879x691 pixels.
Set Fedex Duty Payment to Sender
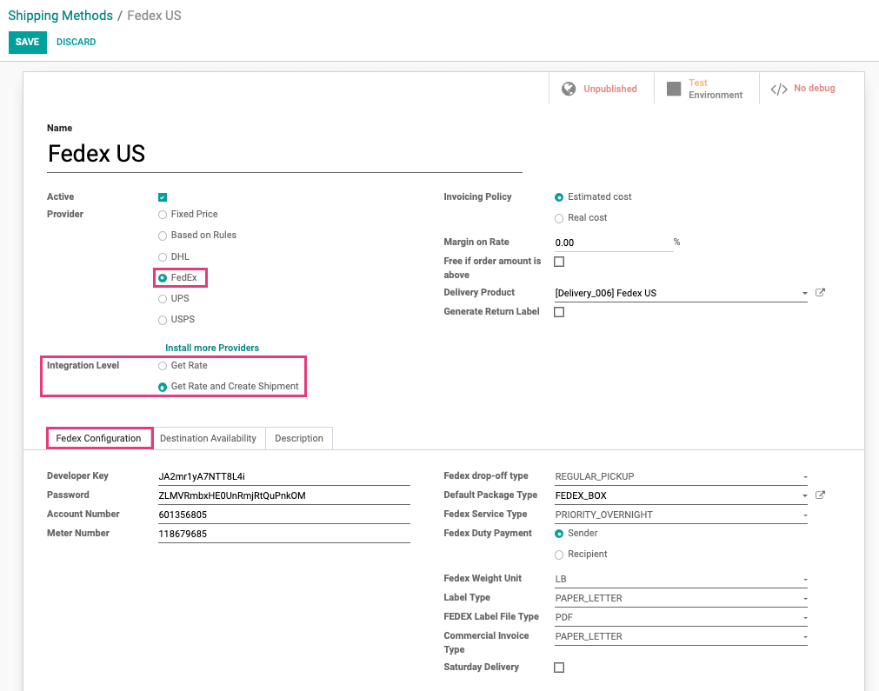pyautogui.click(x=559, y=534)
